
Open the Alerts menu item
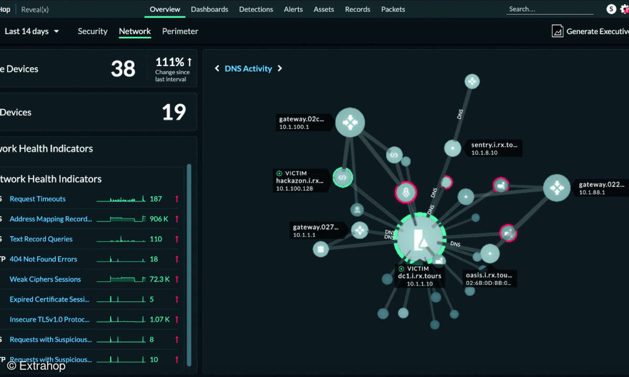pos(294,9)
